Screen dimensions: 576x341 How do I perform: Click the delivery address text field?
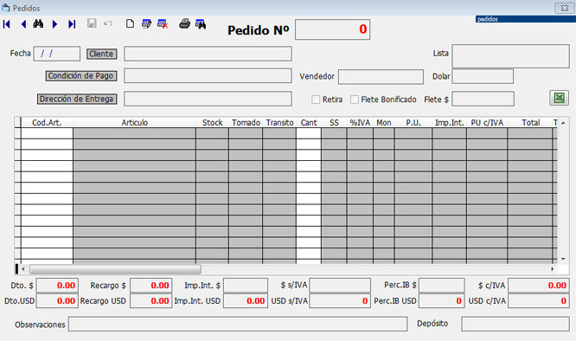pos(208,99)
